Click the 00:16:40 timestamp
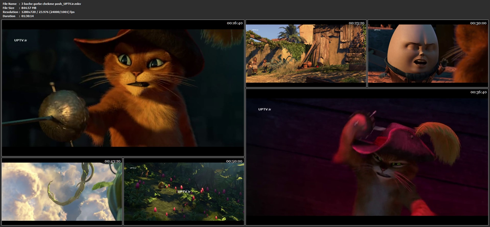 (235, 23)
